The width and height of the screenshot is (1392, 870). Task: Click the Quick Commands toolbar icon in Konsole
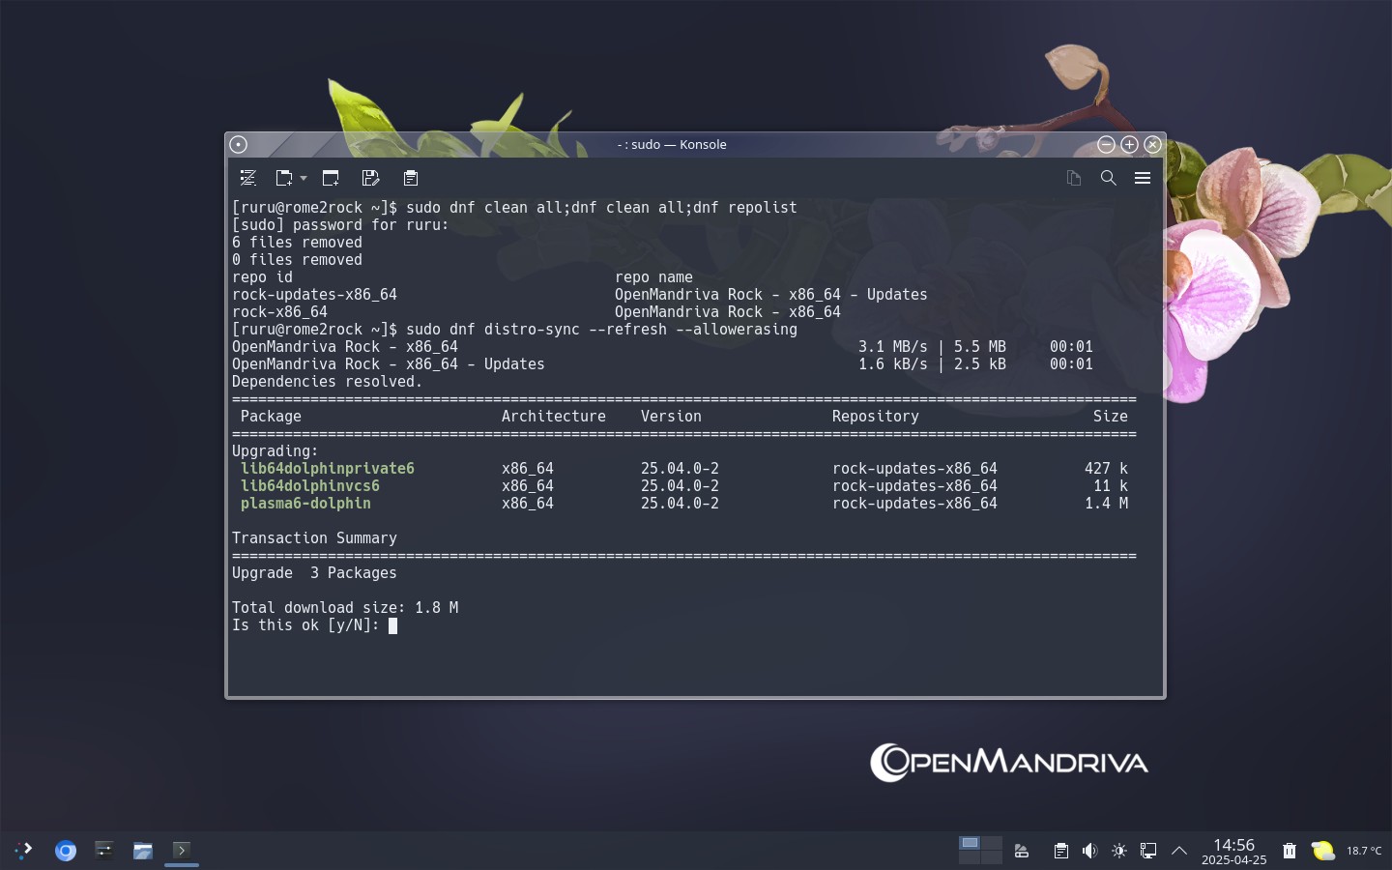point(248,178)
